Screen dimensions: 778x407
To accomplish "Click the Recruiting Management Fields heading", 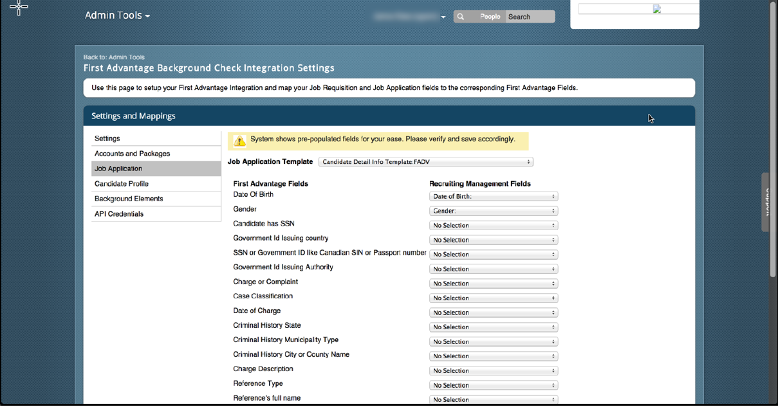I will pos(480,184).
